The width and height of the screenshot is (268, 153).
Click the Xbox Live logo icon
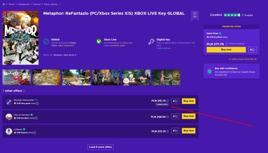point(99,41)
